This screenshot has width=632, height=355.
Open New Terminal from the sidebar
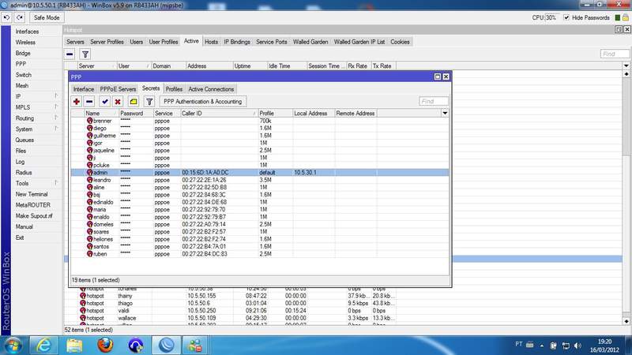(32, 194)
